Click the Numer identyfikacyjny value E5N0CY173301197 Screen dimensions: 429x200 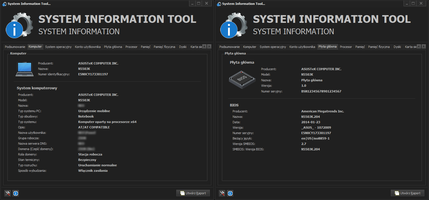click(x=93, y=74)
